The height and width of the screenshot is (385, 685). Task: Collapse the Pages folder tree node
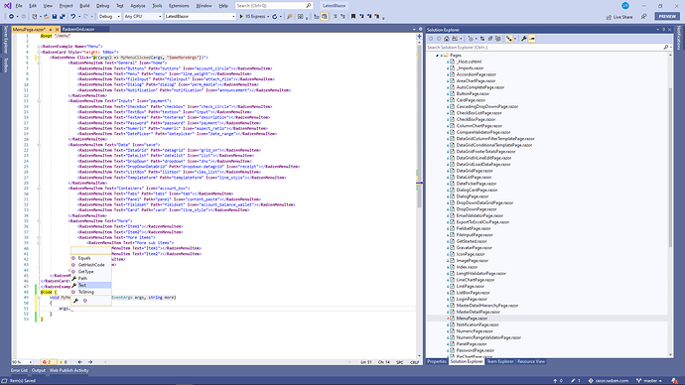click(x=437, y=56)
